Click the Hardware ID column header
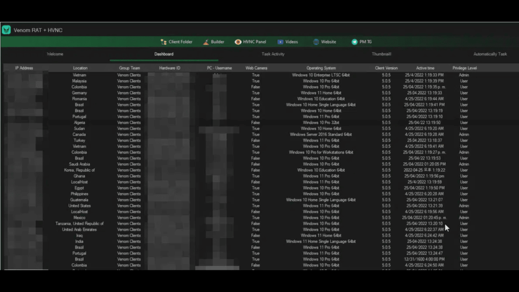The height and width of the screenshot is (292, 519). pyautogui.click(x=170, y=68)
